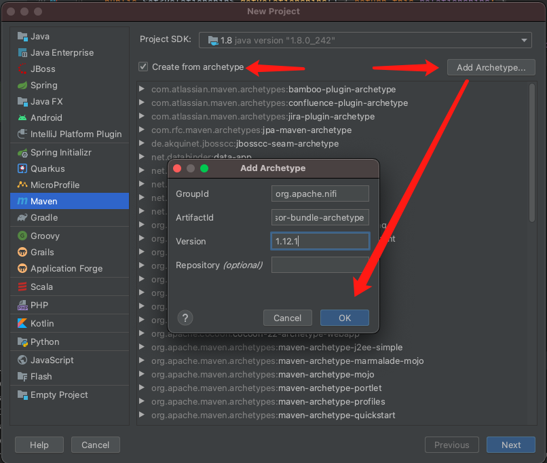Click the Spring leaf icon
Screen dimensions: 547x463
22,85
